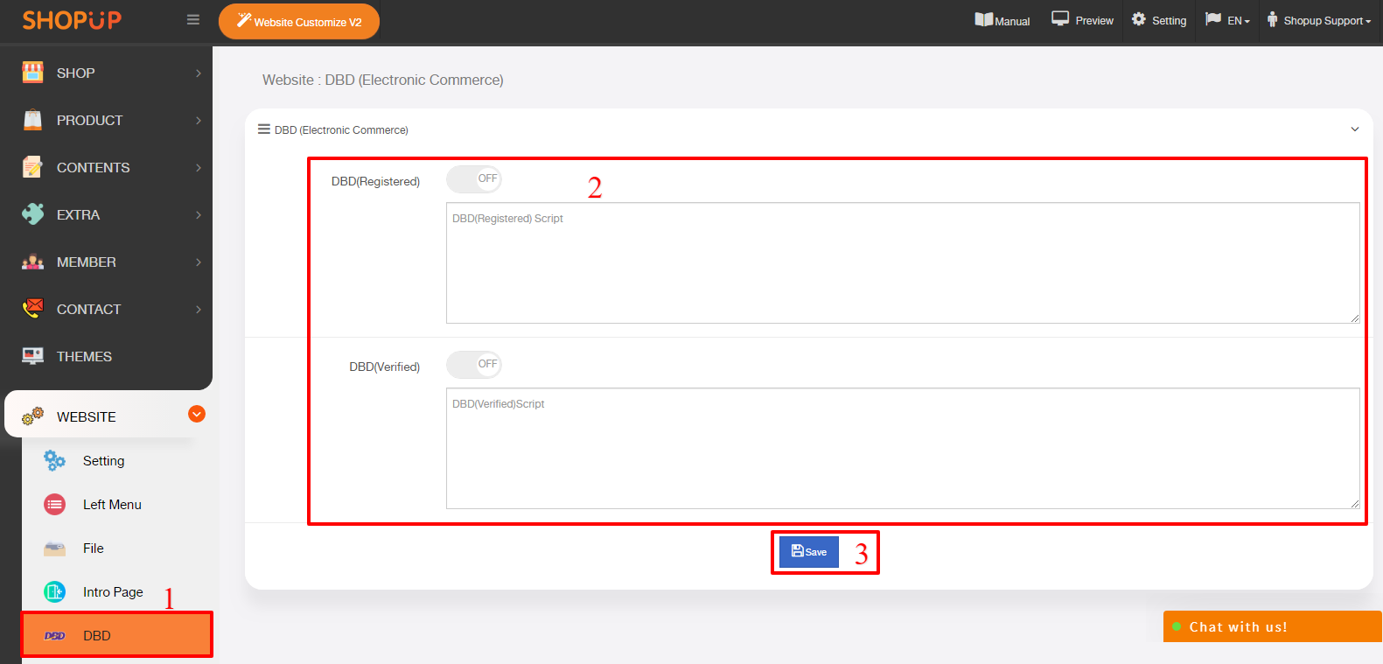Image resolution: width=1383 pixels, height=664 pixels.
Task: Click the CONTENTS notepad icon
Action: 32,167
